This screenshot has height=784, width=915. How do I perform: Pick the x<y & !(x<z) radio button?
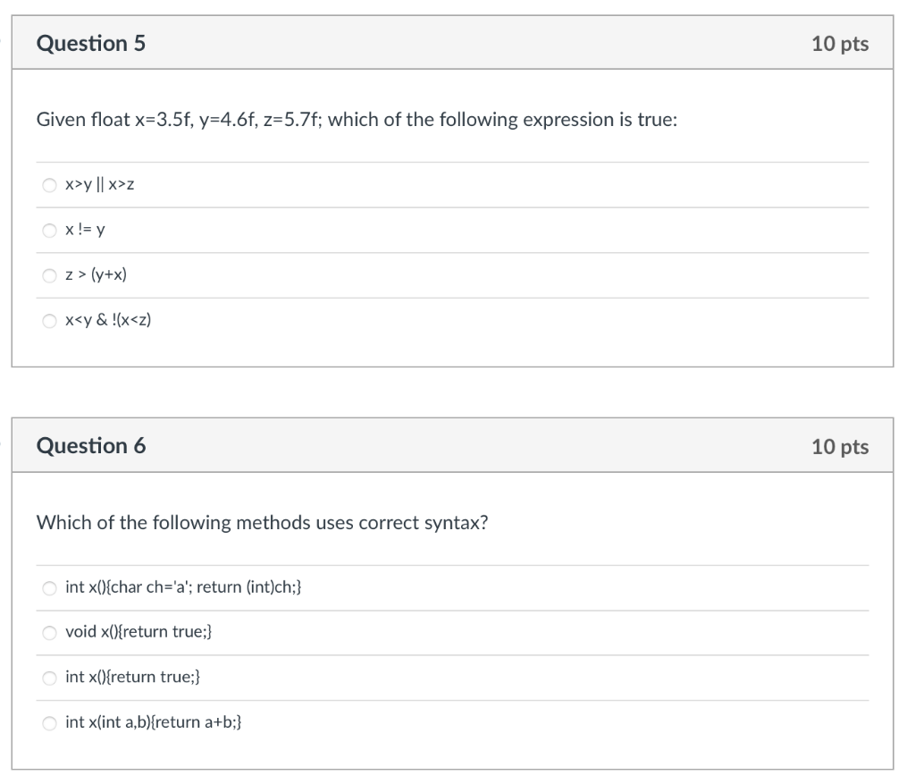50,321
